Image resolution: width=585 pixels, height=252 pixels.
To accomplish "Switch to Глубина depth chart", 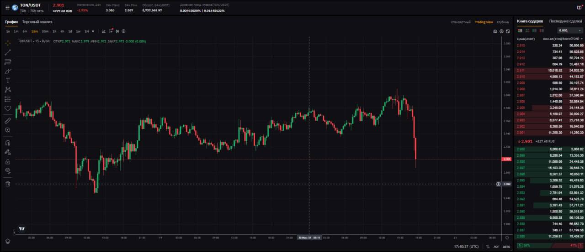I will pos(503,22).
